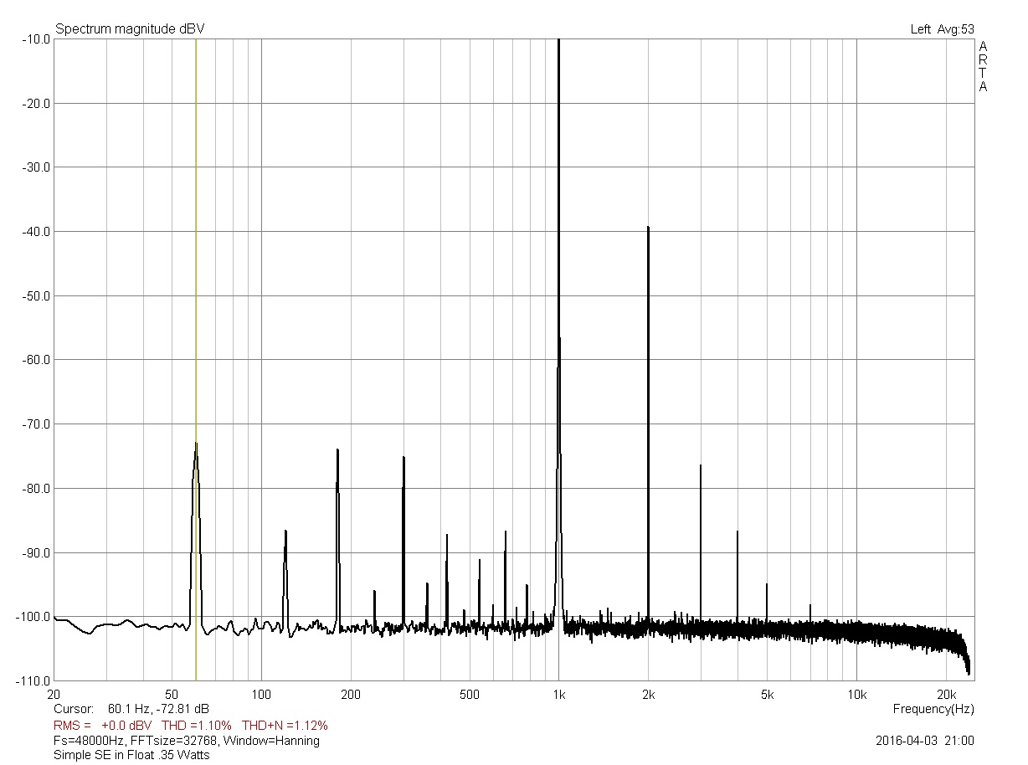1028x765 pixels.
Task: Click the 'THD+N =1.12%' value
Action: click(285, 725)
